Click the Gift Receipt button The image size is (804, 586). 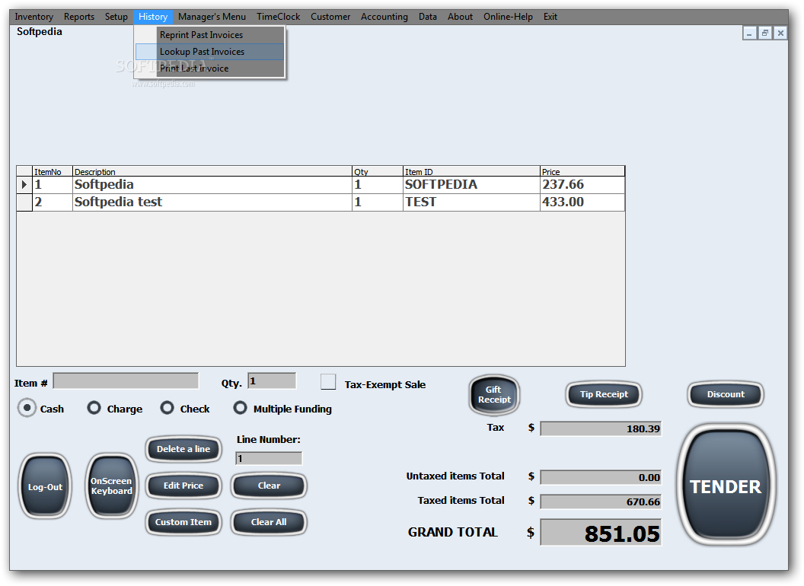494,394
